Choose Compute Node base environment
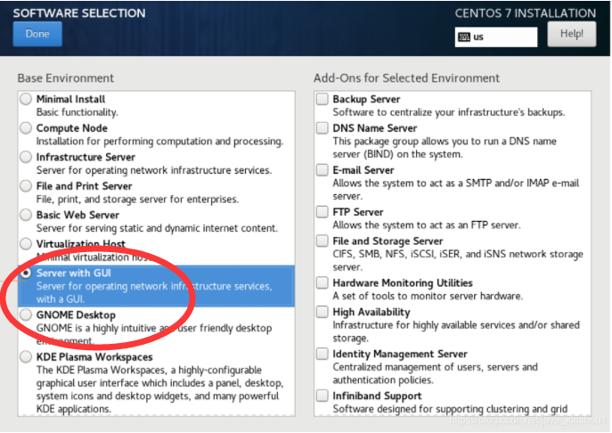Screen dimensions: 612x433 (x=26, y=128)
